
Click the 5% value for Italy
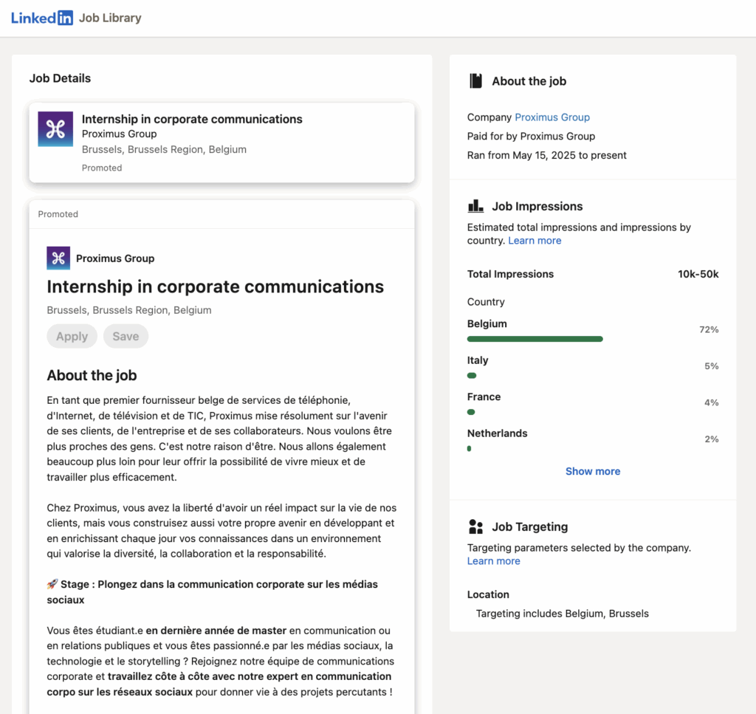click(711, 366)
